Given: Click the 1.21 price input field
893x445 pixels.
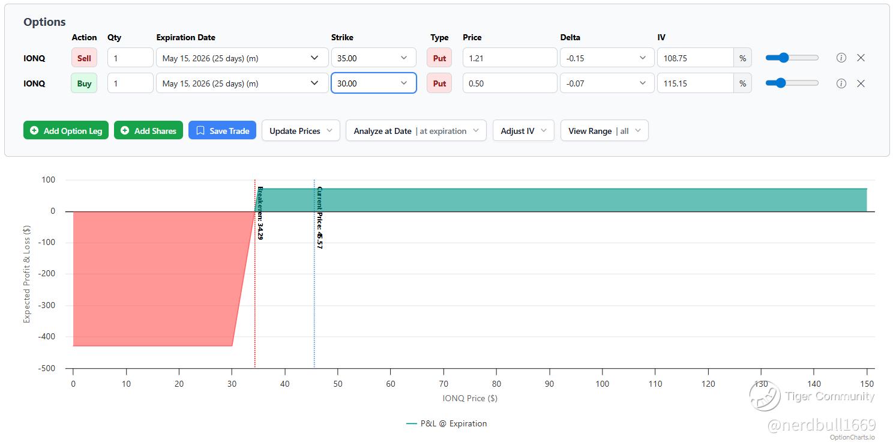Looking at the screenshot, I should tap(510, 58).
